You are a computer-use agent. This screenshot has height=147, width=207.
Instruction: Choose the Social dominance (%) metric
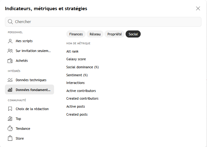click(82, 67)
